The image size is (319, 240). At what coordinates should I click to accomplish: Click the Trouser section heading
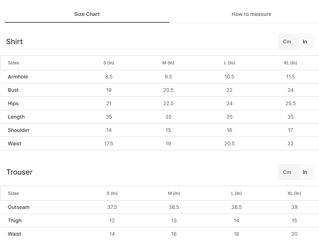click(x=19, y=172)
